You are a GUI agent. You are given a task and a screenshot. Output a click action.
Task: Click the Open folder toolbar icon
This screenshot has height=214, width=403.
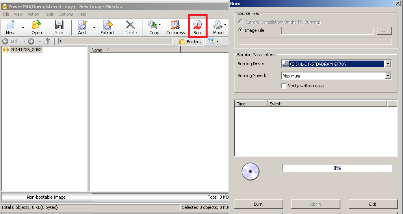36,25
